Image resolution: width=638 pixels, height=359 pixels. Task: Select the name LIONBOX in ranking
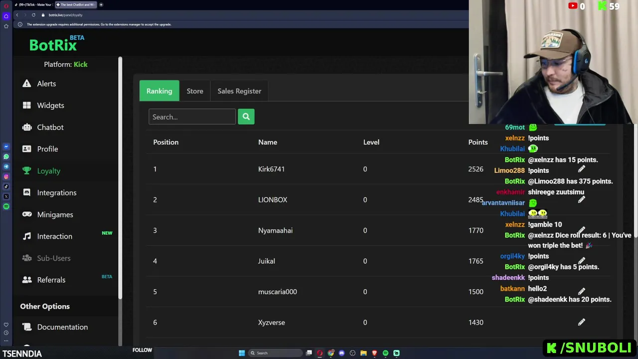pyautogui.click(x=273, y=199)
